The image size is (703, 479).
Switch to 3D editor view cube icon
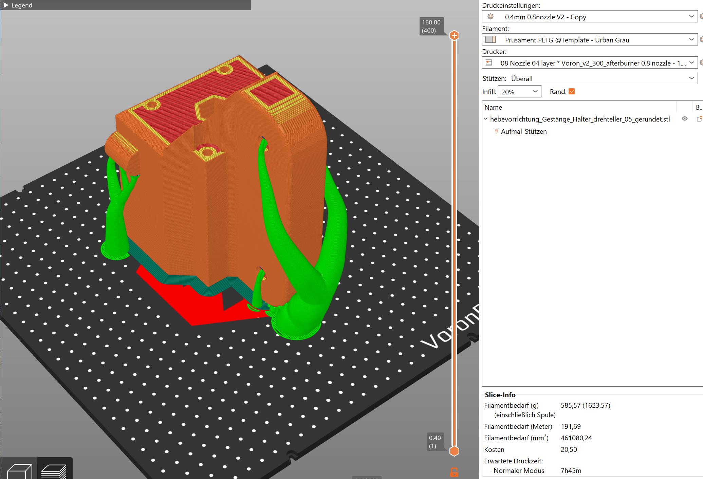coord(20,471)
